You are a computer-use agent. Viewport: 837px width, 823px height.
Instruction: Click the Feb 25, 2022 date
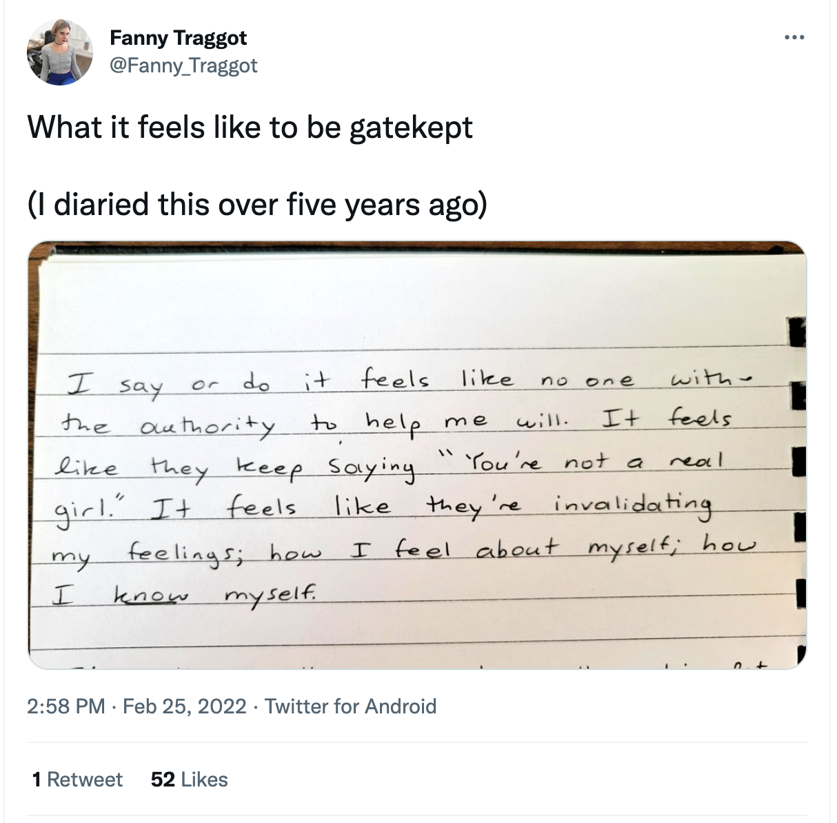[184, 706]
